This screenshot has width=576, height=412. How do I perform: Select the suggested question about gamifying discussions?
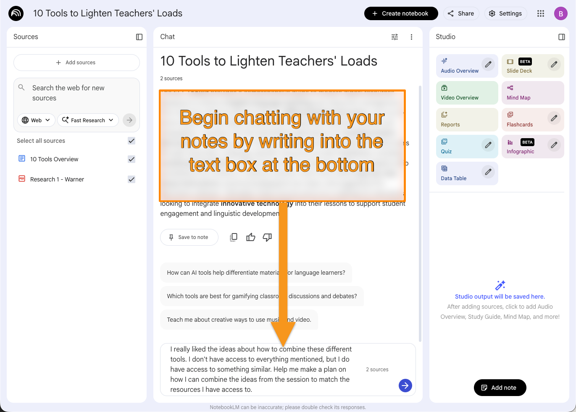pos(261,296)
